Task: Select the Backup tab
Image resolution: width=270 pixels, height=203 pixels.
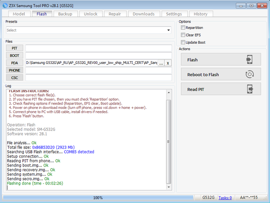Action: 65,14
